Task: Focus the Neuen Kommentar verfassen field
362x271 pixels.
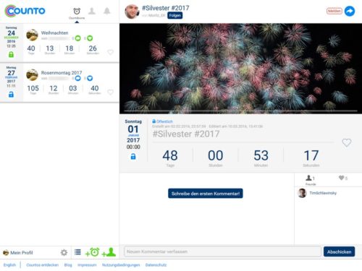Action: (222, 251)
